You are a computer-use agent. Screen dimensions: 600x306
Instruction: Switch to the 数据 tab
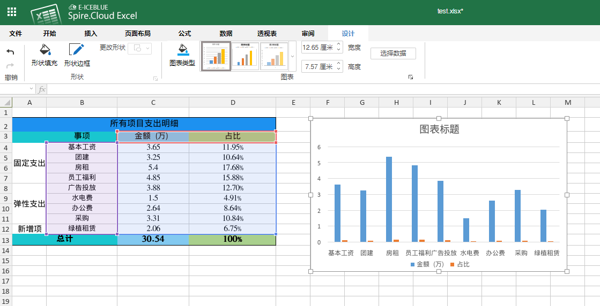[226, 34]
